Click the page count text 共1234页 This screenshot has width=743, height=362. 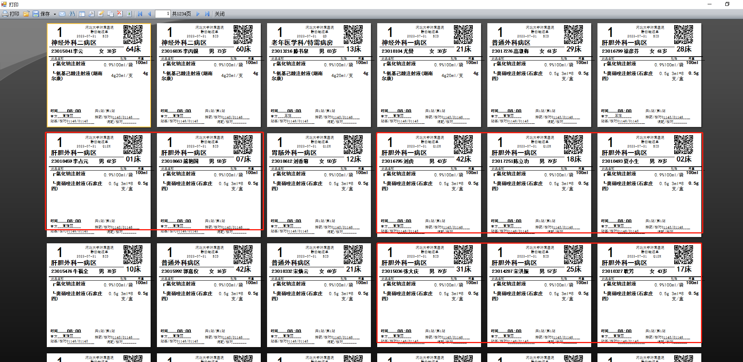[181, 14]
